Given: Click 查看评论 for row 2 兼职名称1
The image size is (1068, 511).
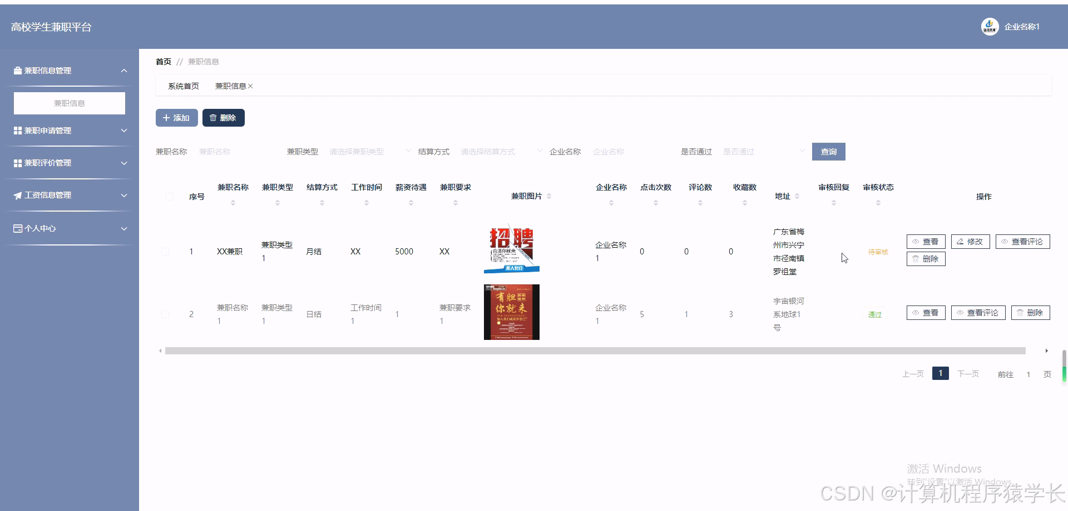Looking at the screenshot, I should point(978,313).
